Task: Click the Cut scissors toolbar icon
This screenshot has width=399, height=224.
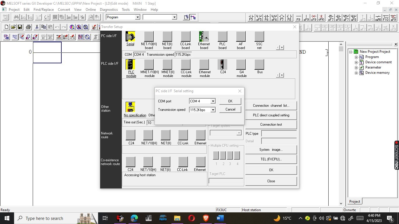Action: pyautogui.click(x=37, y=27)
